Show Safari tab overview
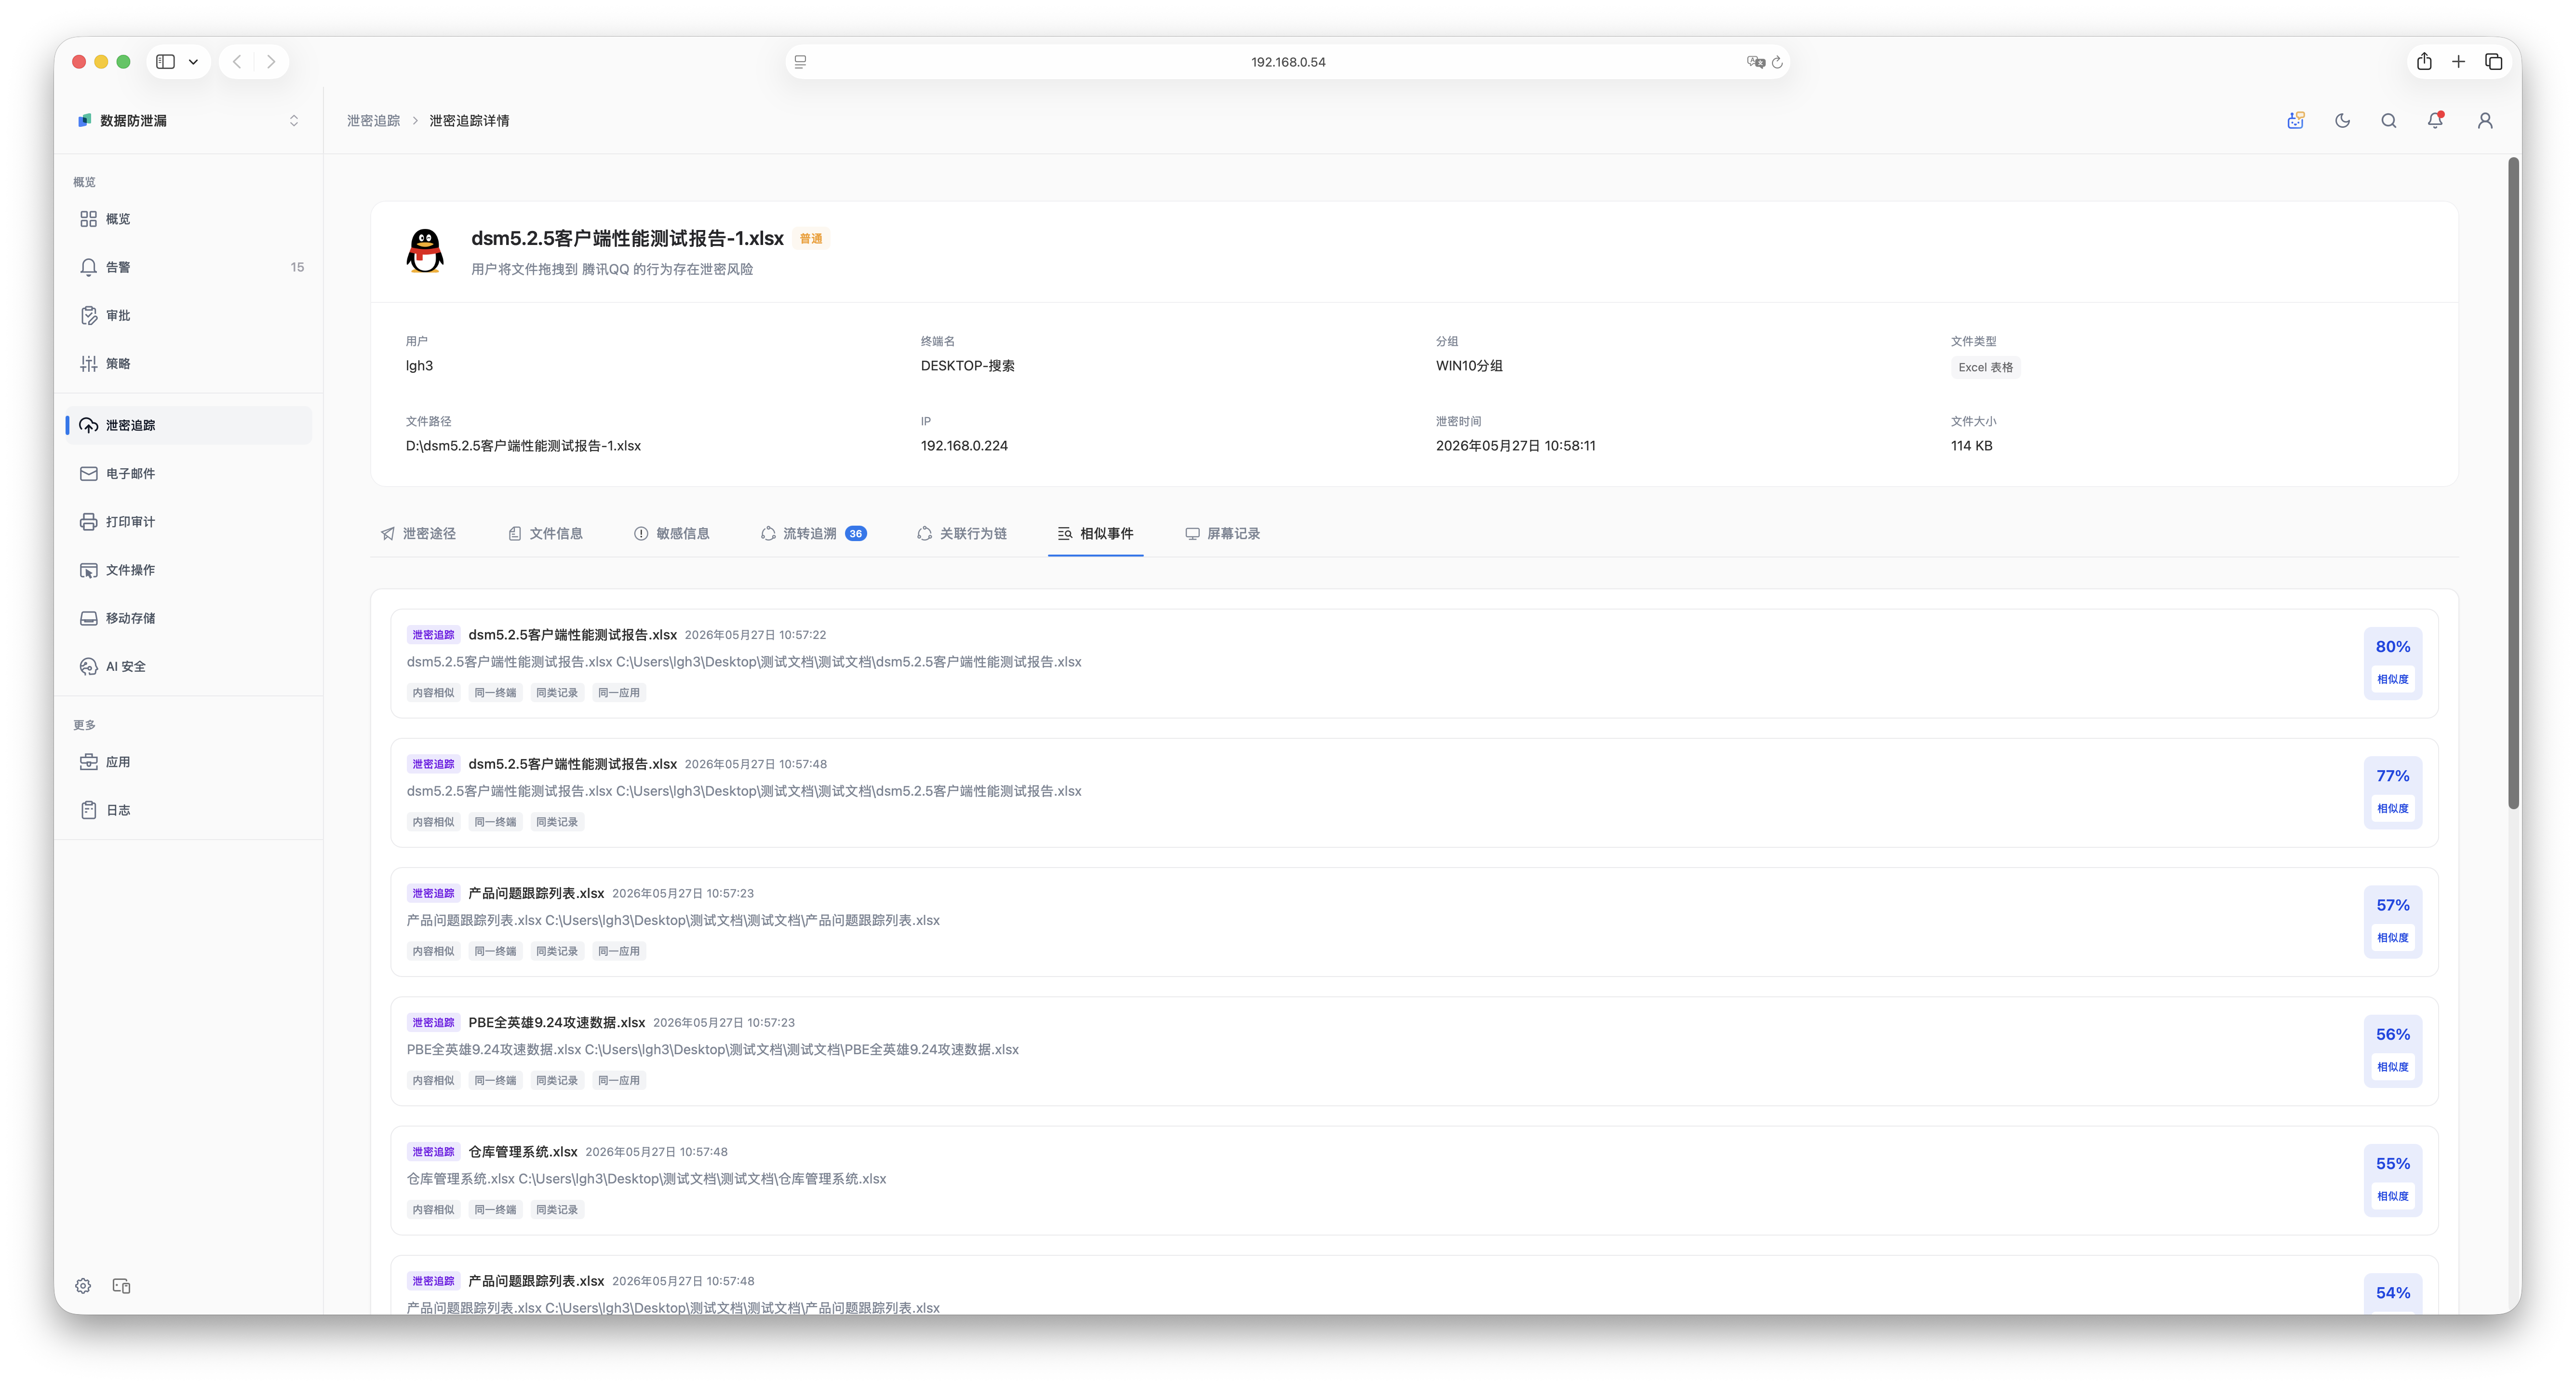The height and width of the screenshot is (1386, 2576). [2493, 61]
